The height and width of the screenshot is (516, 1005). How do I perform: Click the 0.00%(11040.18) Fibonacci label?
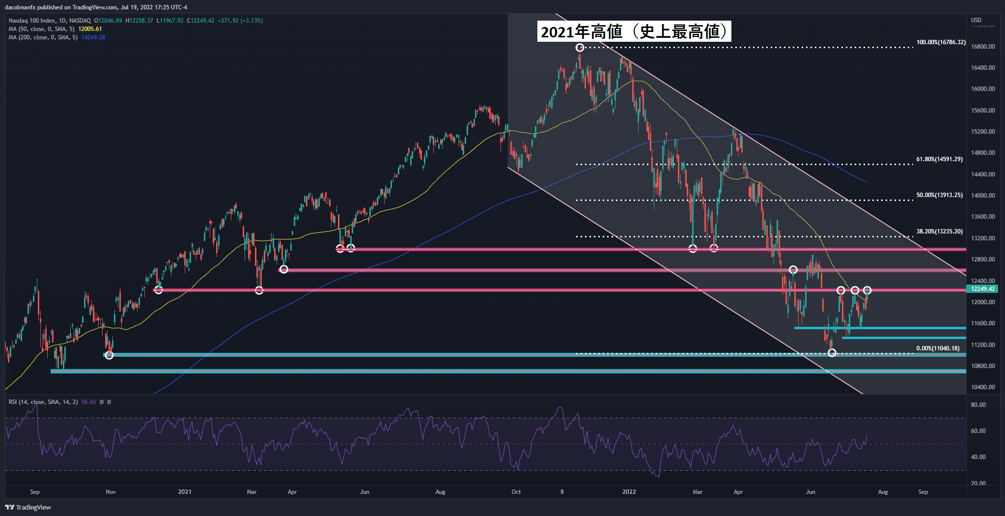click(x=938, y=348)
